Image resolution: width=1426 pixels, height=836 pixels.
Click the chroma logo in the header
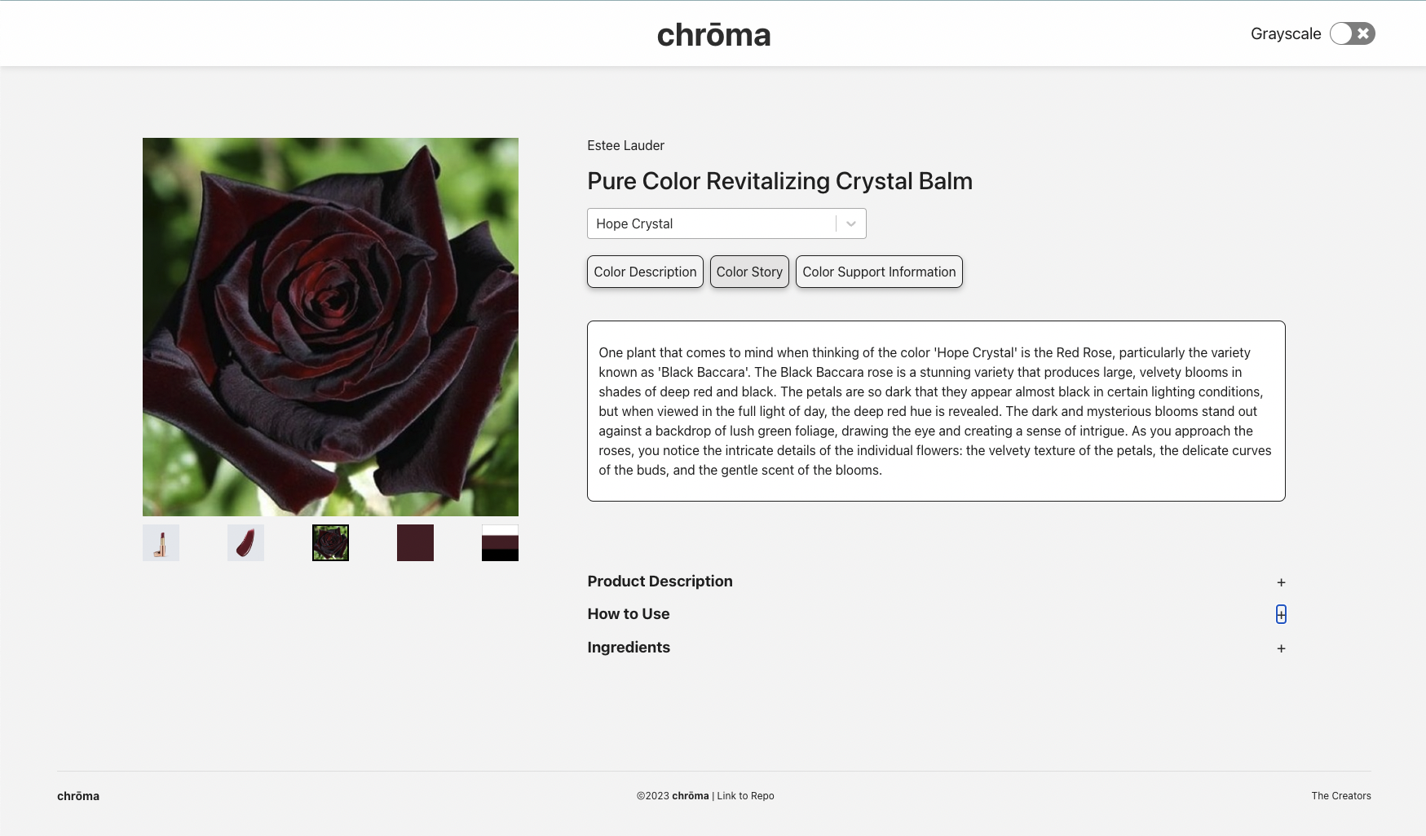coord(713,34)
